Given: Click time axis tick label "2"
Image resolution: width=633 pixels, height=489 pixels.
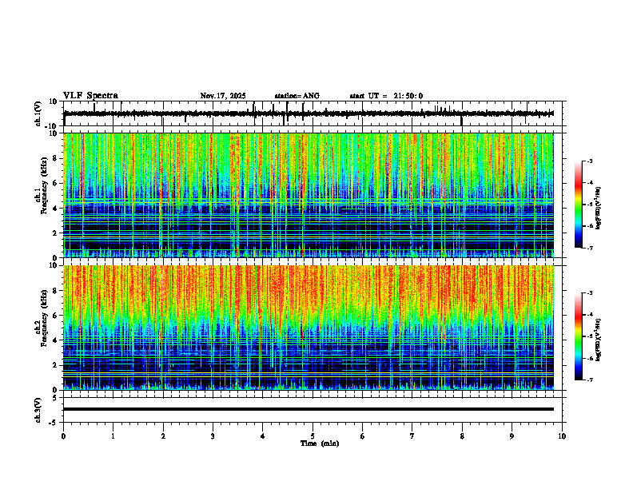Looking at the screenshot, I should pos(163,436).
